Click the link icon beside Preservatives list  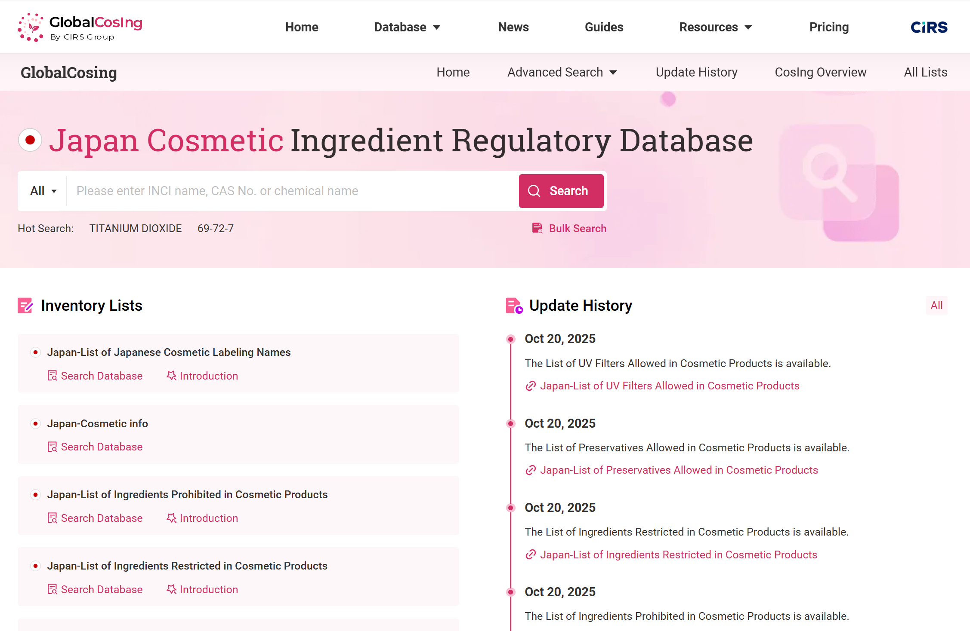531,470
